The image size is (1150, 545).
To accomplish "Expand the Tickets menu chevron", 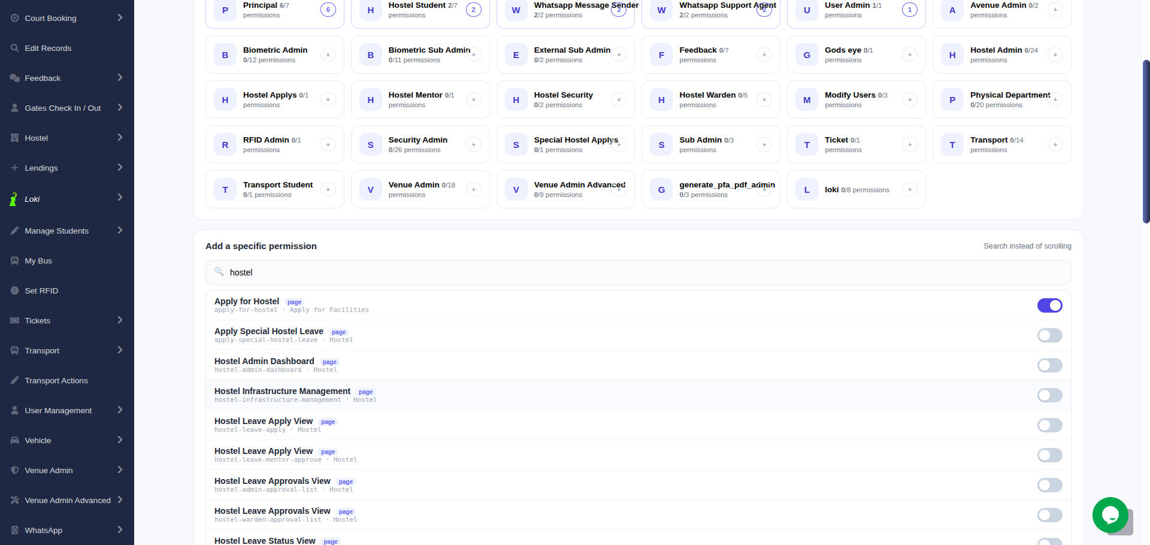I will [x=120, y=320].
